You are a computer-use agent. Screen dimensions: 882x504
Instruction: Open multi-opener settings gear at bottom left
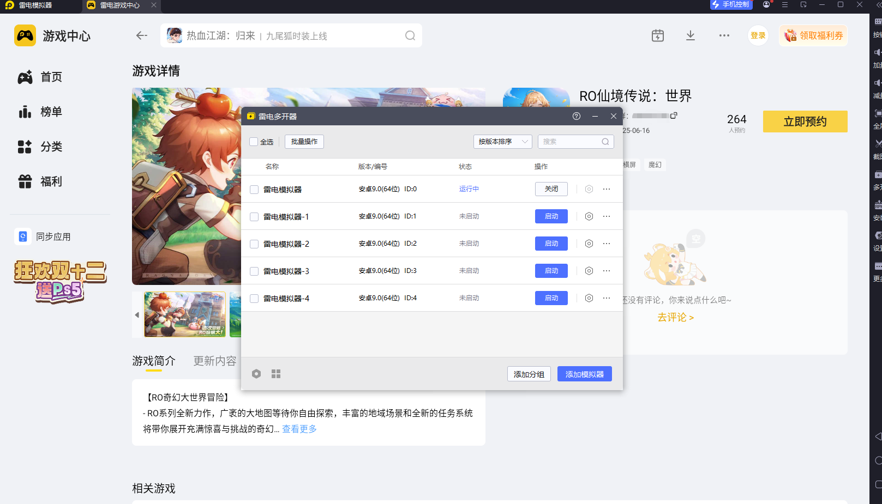pos(256,374)
